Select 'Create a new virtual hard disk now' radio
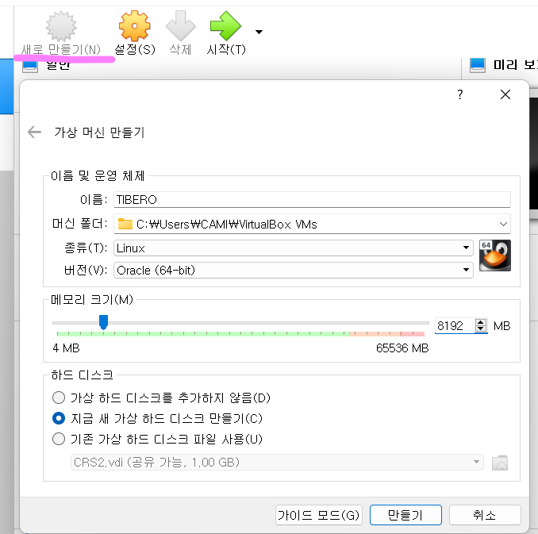 click(x=59, y=418)
